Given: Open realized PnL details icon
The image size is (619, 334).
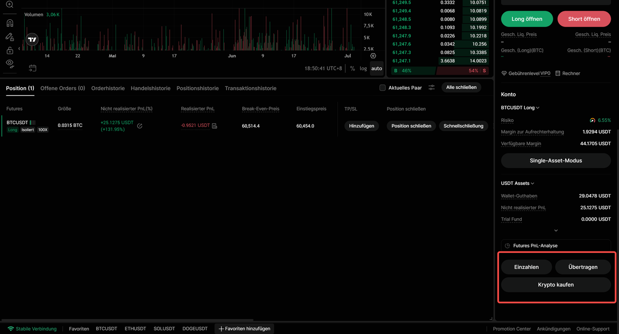Looking at the screenshot, I should [215, 126].
